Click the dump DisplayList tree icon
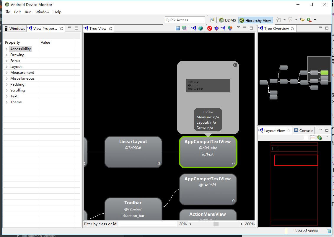The width and height of the screenshot is (334, 237). pos(223,28)
